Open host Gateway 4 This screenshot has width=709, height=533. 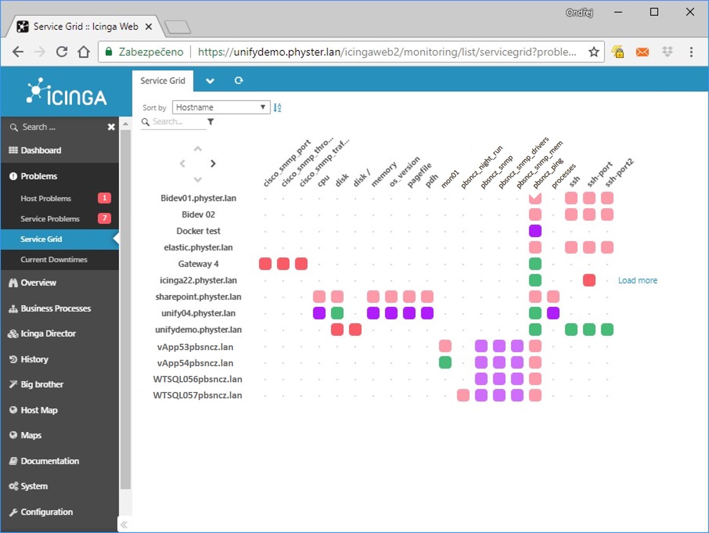point(198,264)
